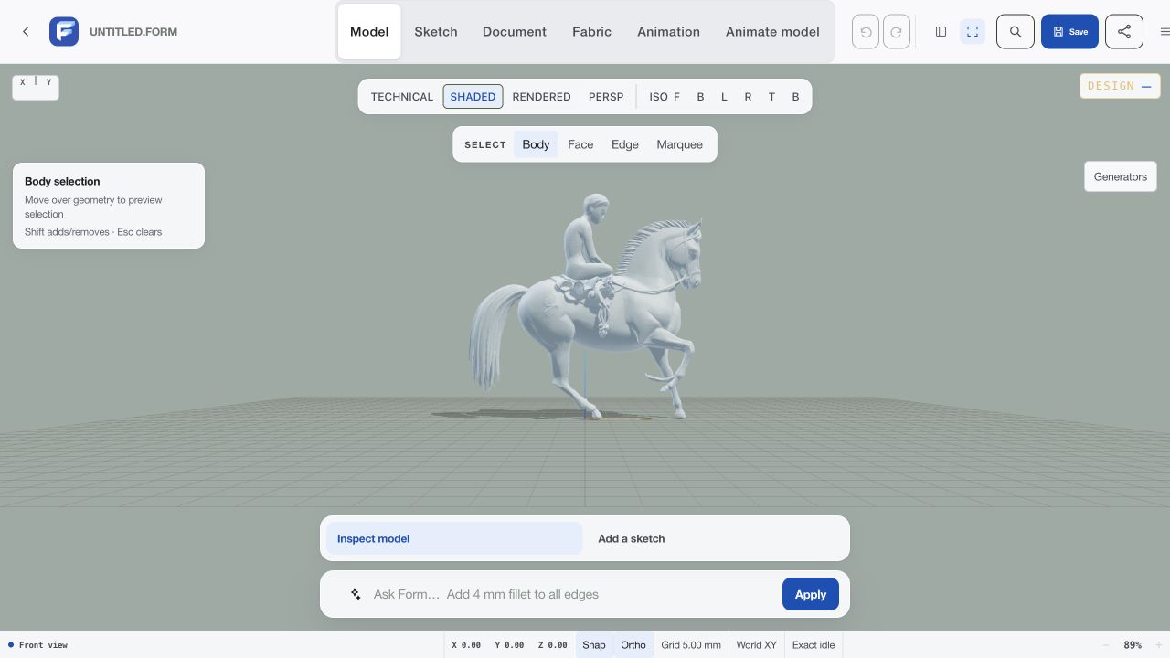Open the World XY coordinate setting
Image resolution: width=1170 pixels, height=658 pixels.
[x=757, y=645]
